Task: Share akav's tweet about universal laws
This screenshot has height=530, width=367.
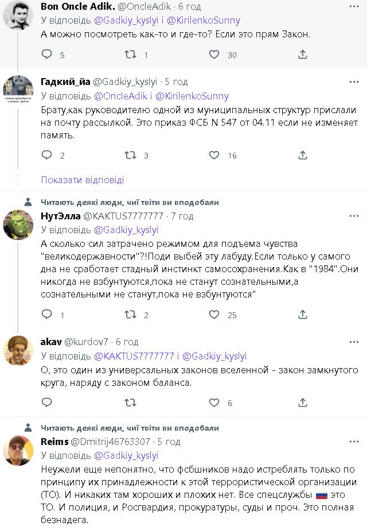Action: point(303,403)
